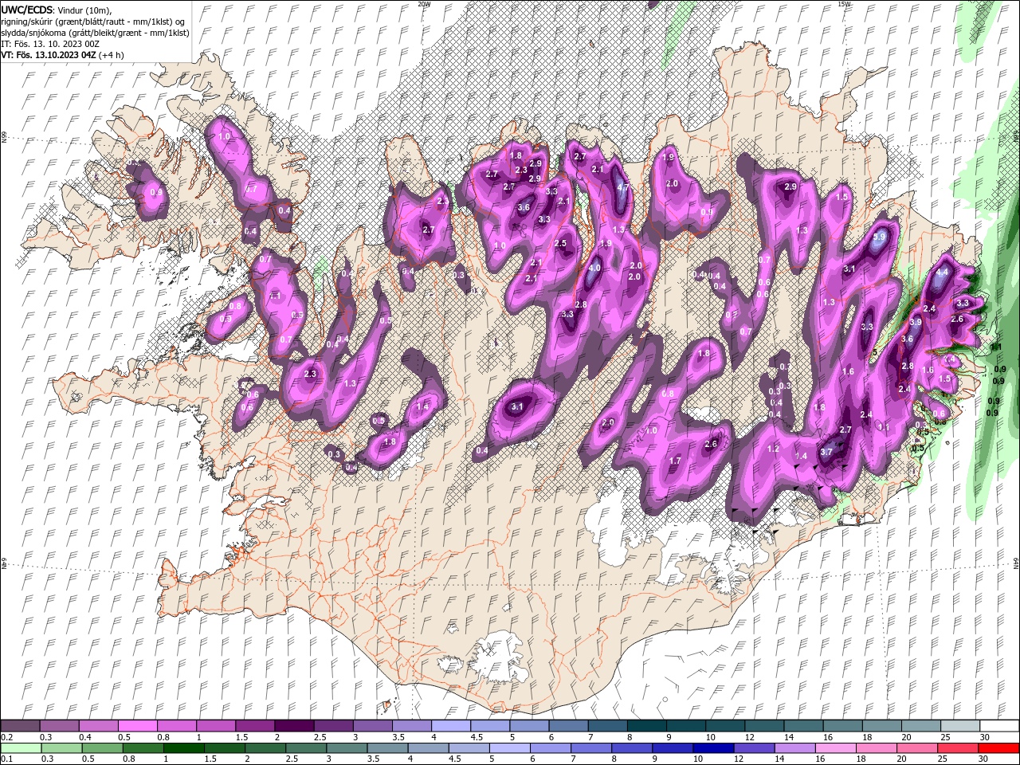Image resolution: width=1020 pixels, height=765 pixels.
Task: Click the lower legend swatch between 7 and 8
Action: (590, 748)
